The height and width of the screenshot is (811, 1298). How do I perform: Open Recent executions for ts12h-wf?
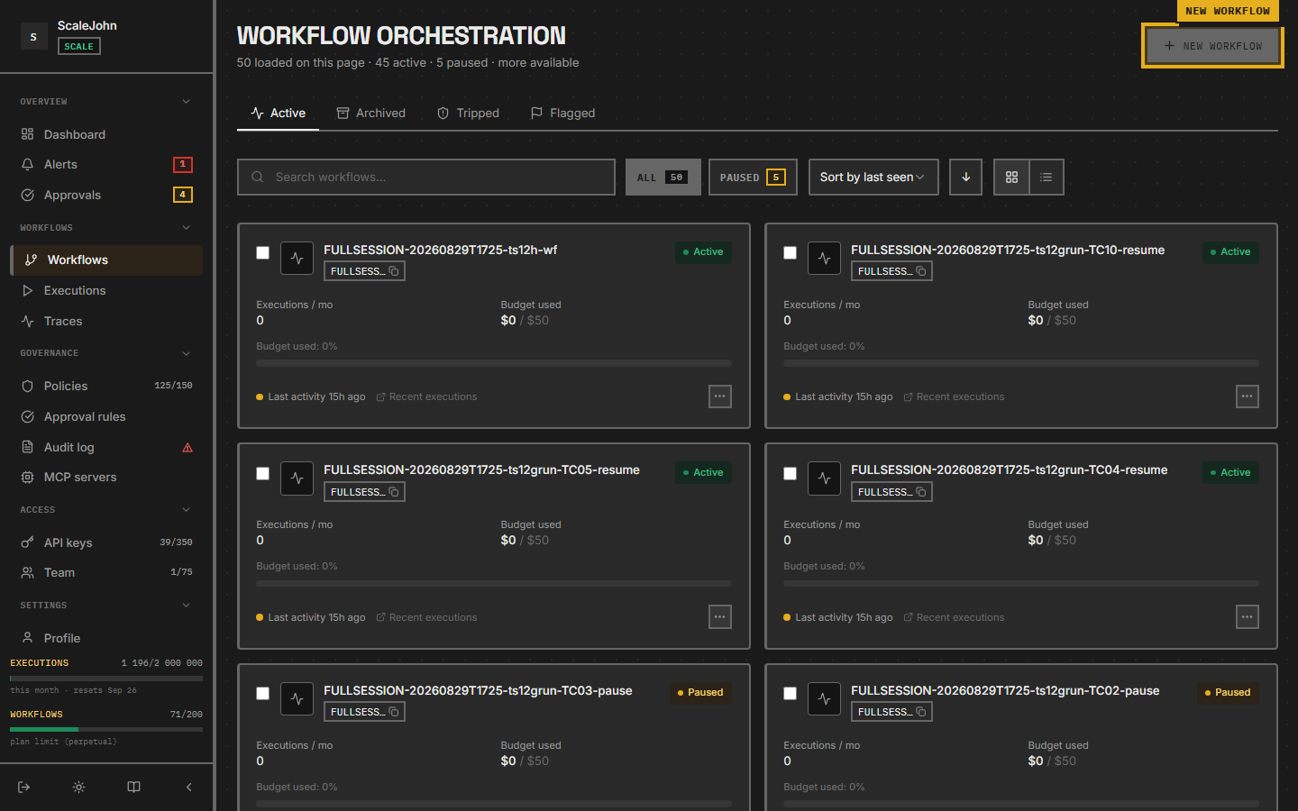426,396
